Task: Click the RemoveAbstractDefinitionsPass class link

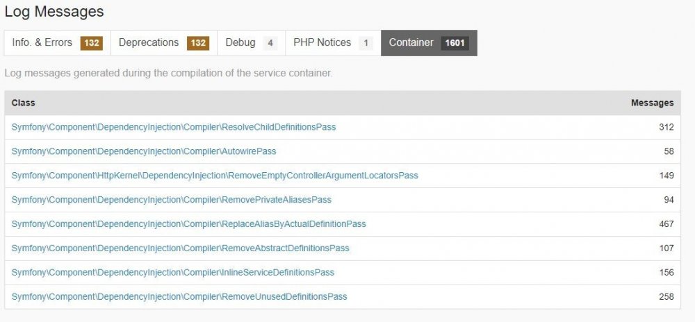Action: pyautogui.click(x=180, y=248)
